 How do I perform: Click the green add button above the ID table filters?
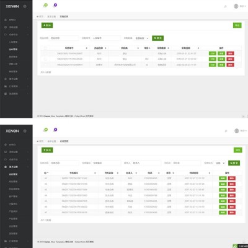tap(47, 150)
